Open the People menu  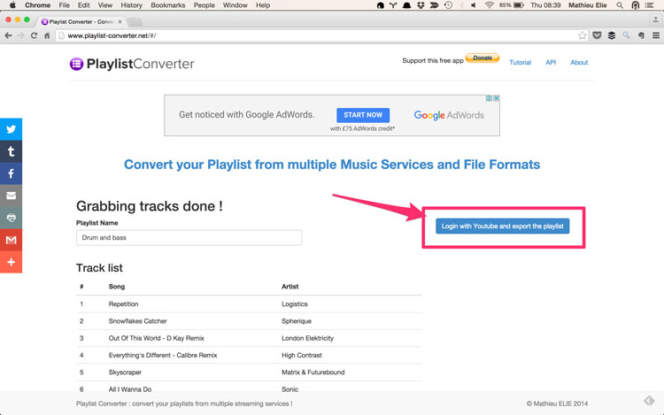point(205,5)
